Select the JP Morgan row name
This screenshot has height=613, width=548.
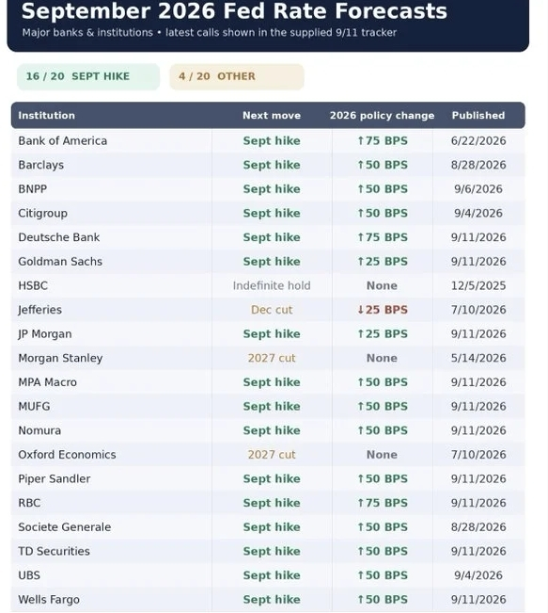pyautogui.click(x=45, y=334)
